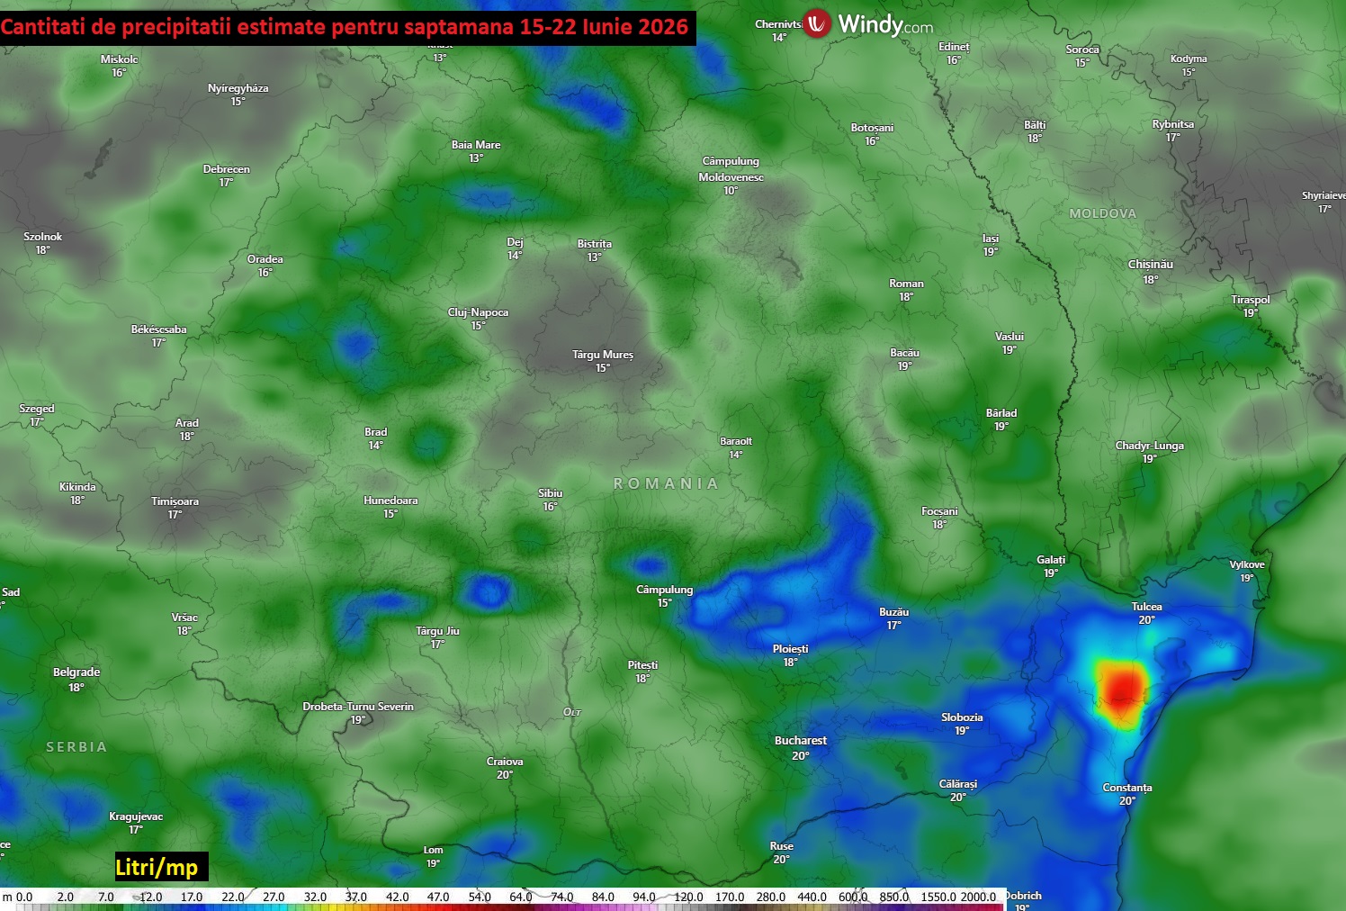Click the Debrecen city label

(227, 169)
